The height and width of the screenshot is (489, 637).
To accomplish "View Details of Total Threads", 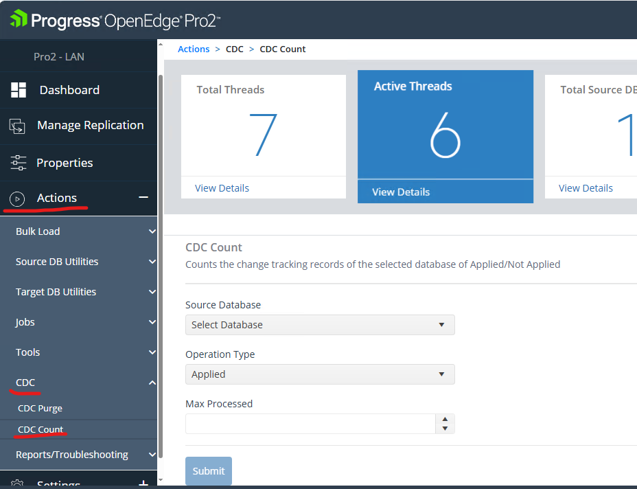I will [222, 188].
